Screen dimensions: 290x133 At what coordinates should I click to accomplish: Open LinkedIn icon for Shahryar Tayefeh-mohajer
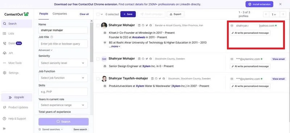152,79
